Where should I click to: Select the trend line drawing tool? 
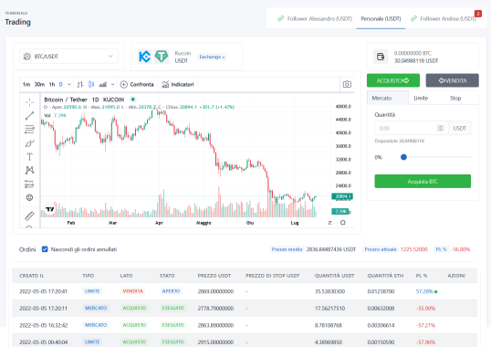pyautogui.click(x=29, y=116)
